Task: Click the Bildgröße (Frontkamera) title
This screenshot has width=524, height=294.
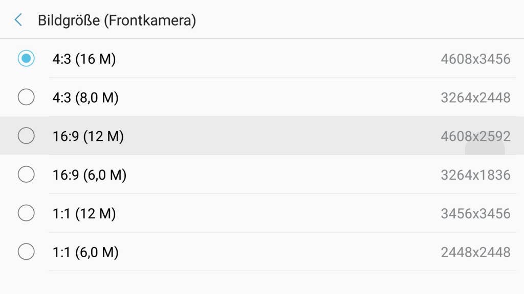Action: point(117,20)
